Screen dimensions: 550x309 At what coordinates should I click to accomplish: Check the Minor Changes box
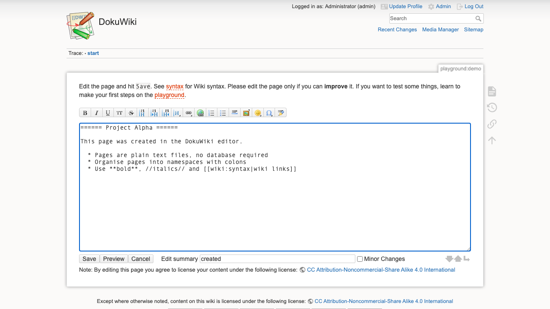point(360,259)
